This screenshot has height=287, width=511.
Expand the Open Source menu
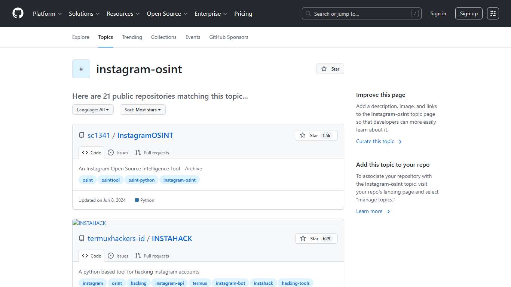point(167,13)
